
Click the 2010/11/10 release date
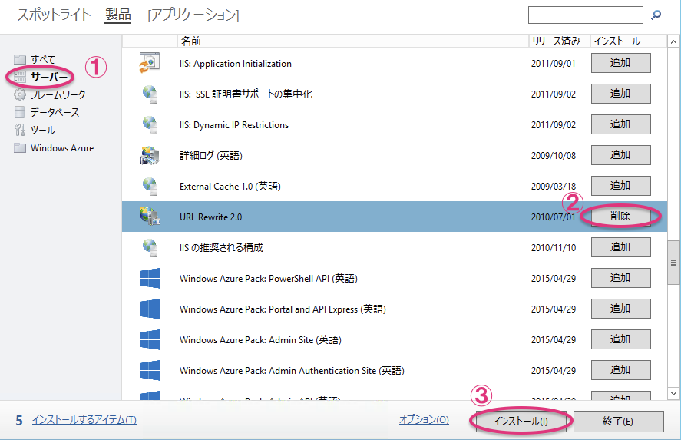coord(554,247)
